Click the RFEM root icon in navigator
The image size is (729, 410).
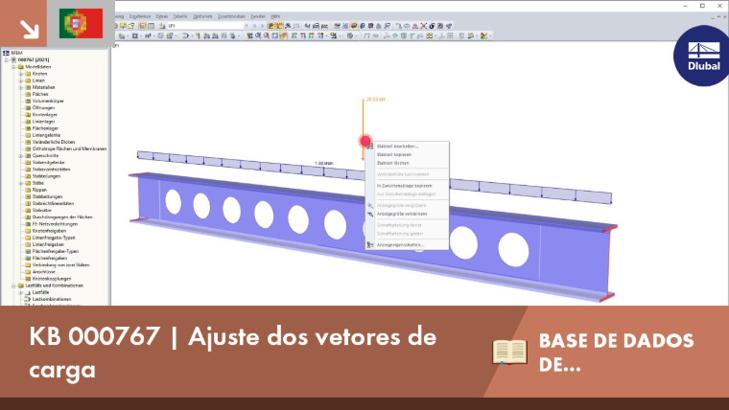point(6,53)
